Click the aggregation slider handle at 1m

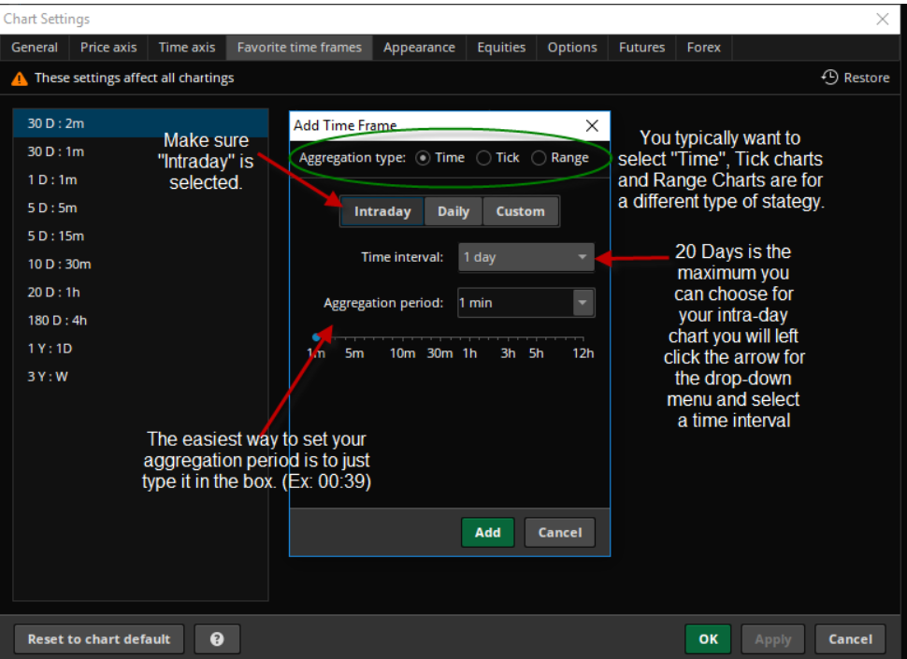(x=316, y=337)
